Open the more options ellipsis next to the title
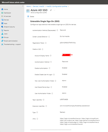The image size is (108, 132). click(54, 10)
